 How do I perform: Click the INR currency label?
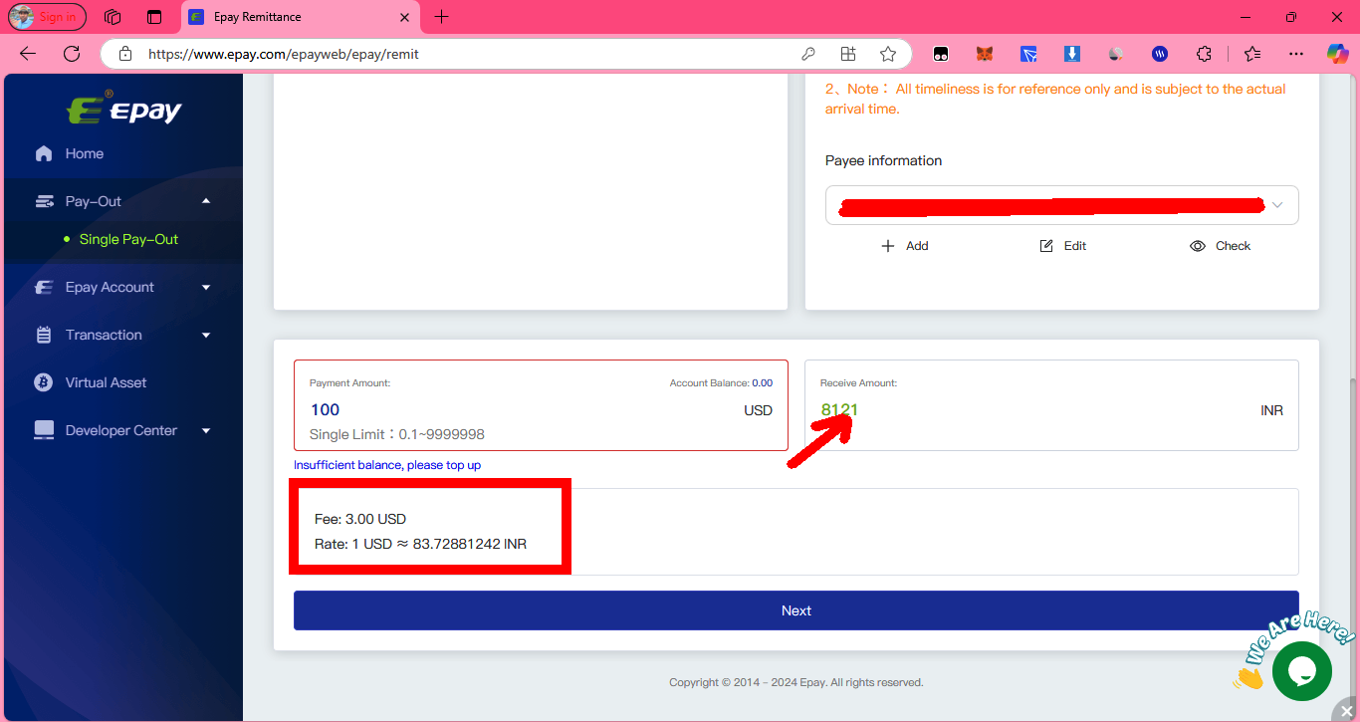[1271, 410]
